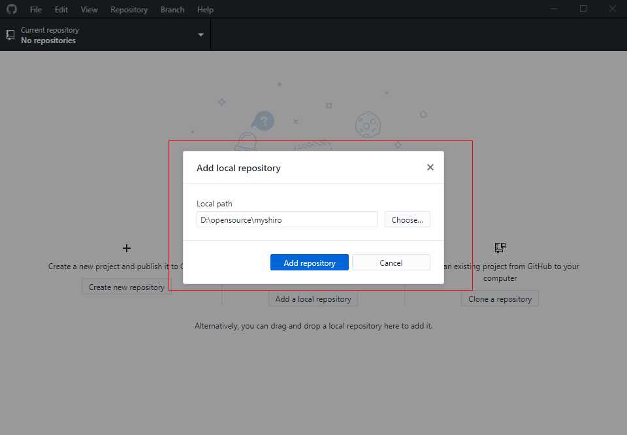Screen dimensions: 627x435
Task: Open the File menu
Action: coord(35,10)
